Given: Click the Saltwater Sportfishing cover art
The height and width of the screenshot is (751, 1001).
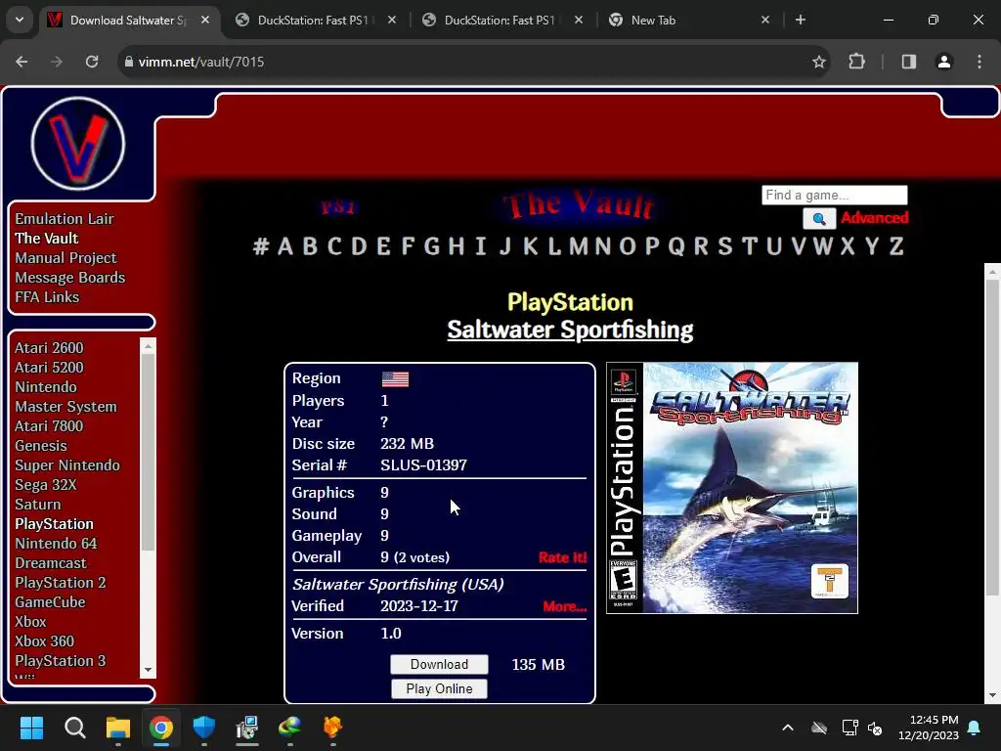Looking at the screenshot, I should [x=732, y=488].
